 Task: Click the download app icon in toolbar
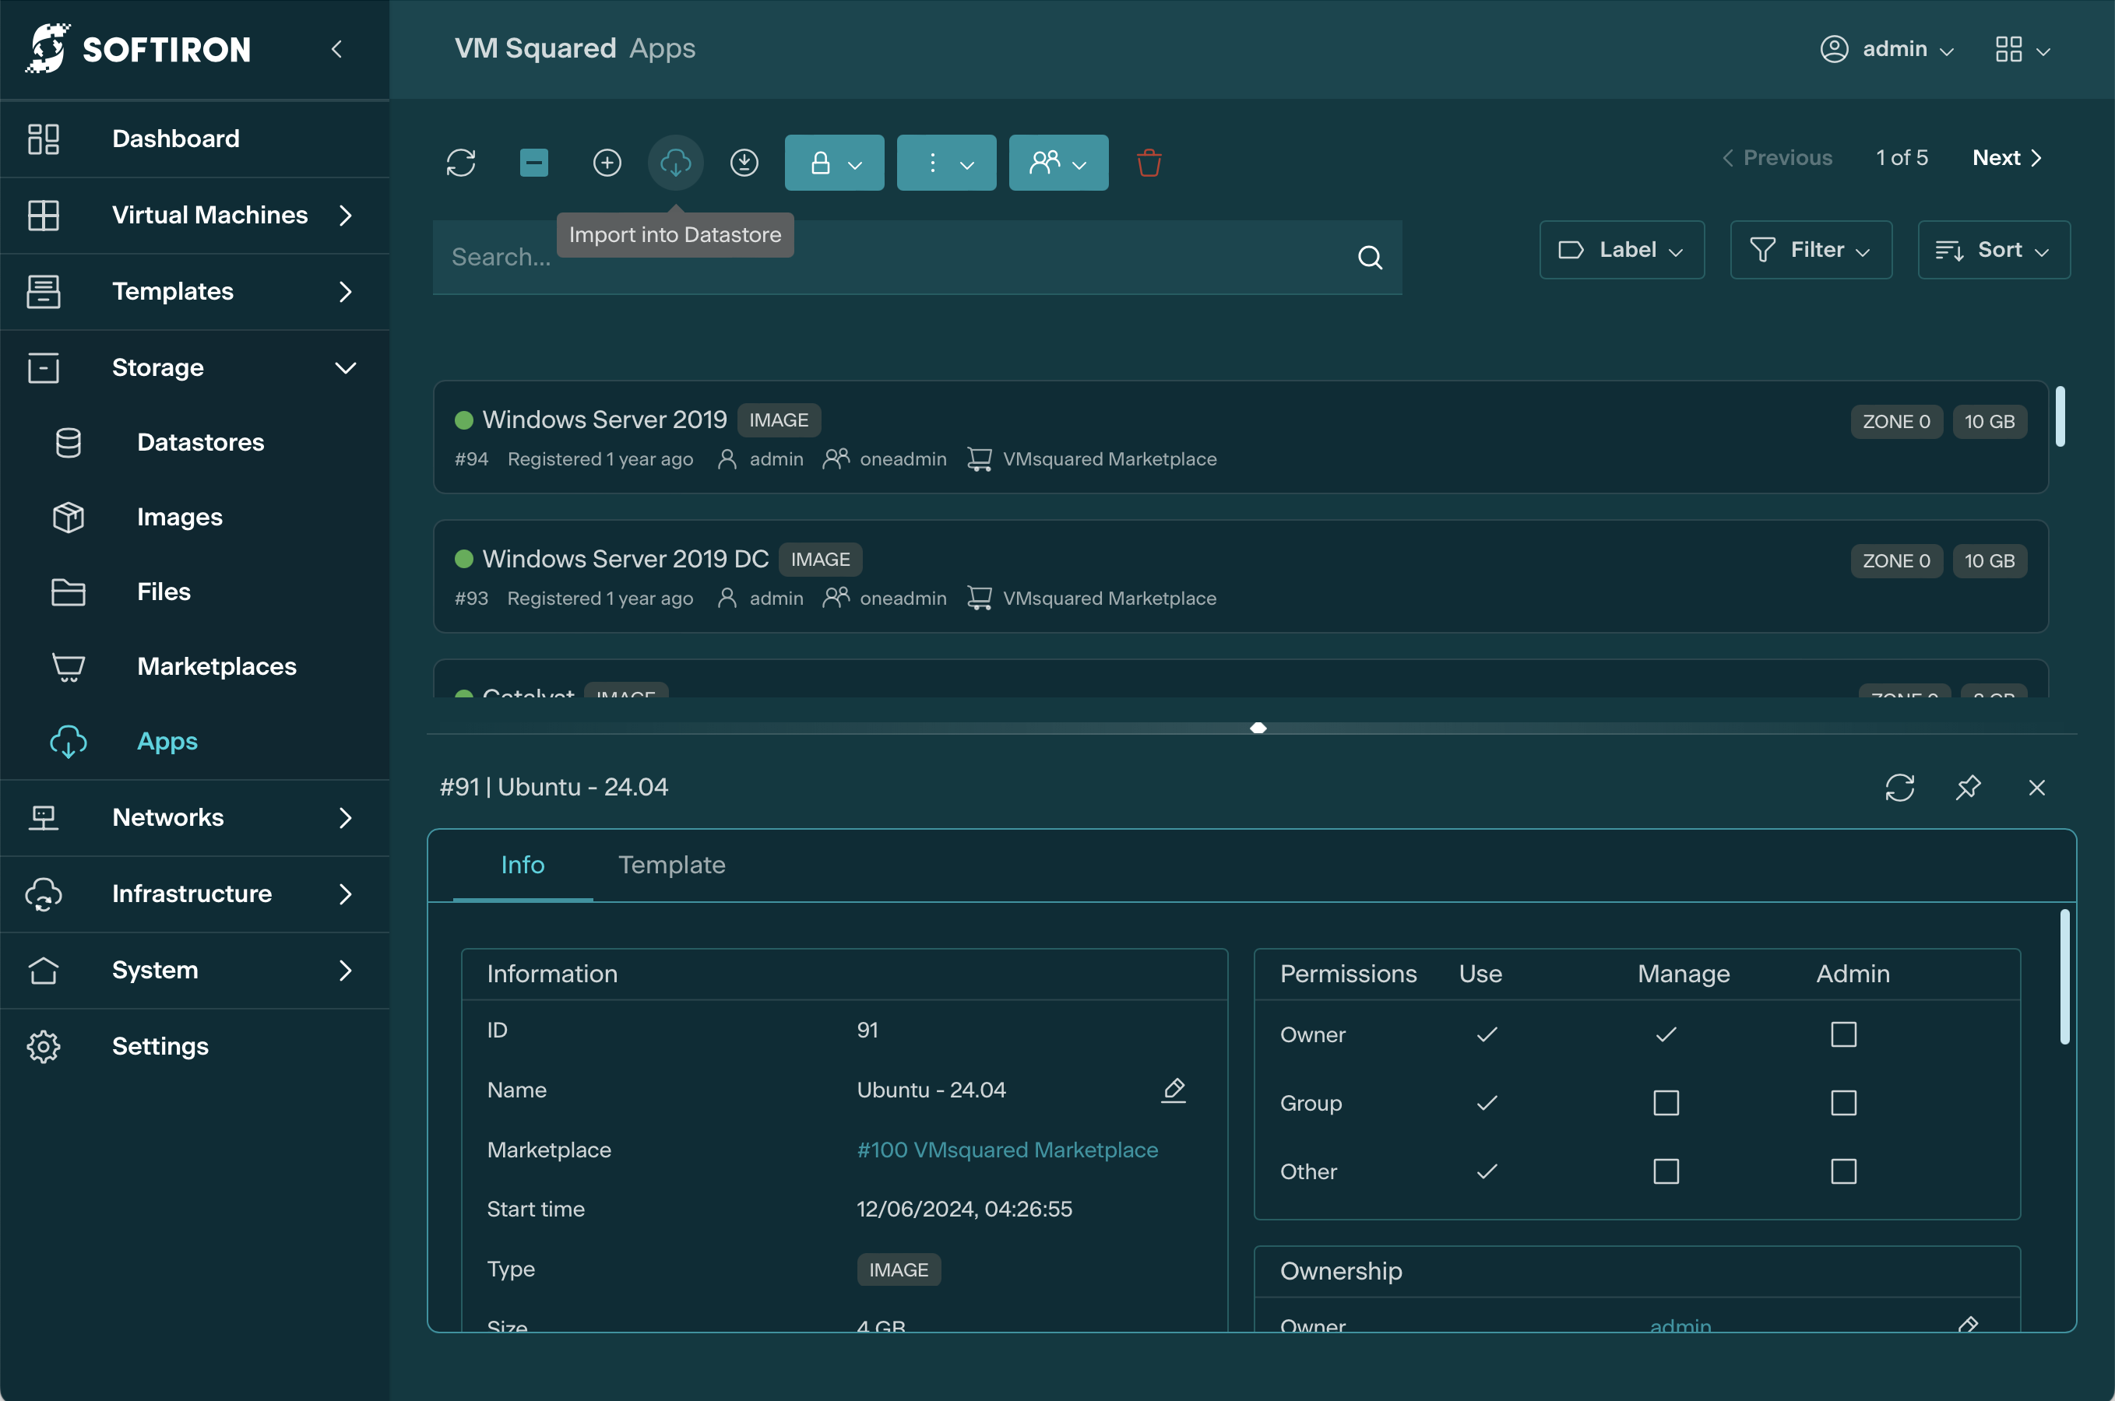point(744,163)
